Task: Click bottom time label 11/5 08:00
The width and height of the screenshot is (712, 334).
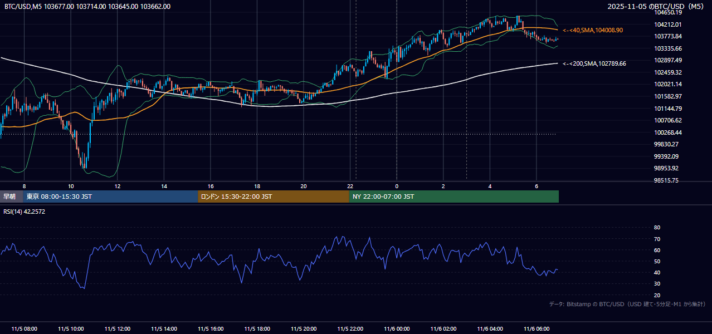Action: [24, 328]
